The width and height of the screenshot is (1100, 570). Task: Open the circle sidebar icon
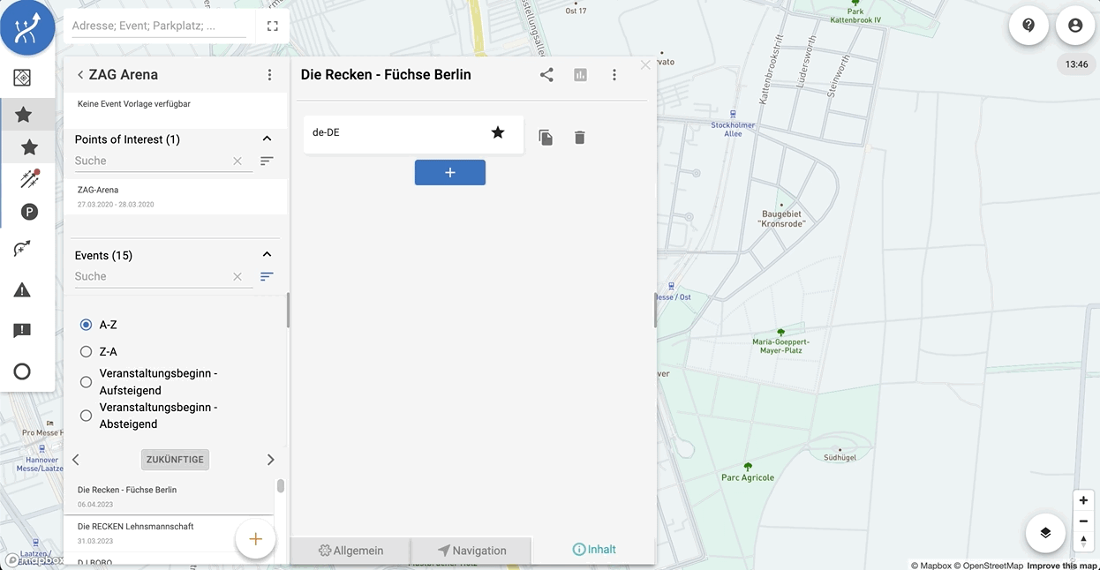pyautogui.click(x=23, y=371)
